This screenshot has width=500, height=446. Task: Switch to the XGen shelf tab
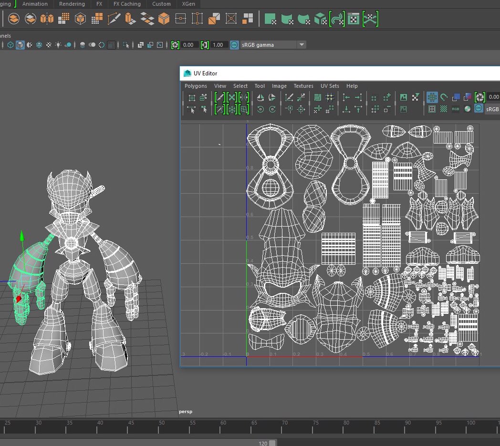[x=188, y=4]
